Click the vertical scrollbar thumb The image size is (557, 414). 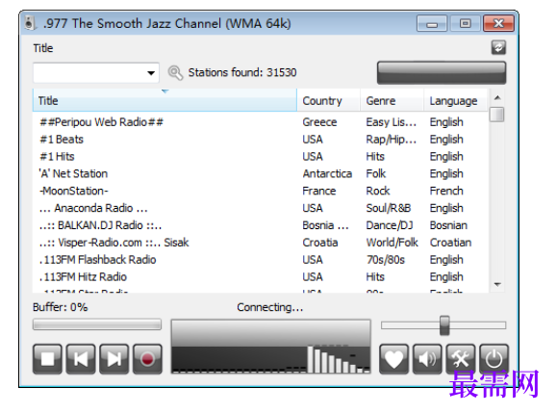point(496,115)
